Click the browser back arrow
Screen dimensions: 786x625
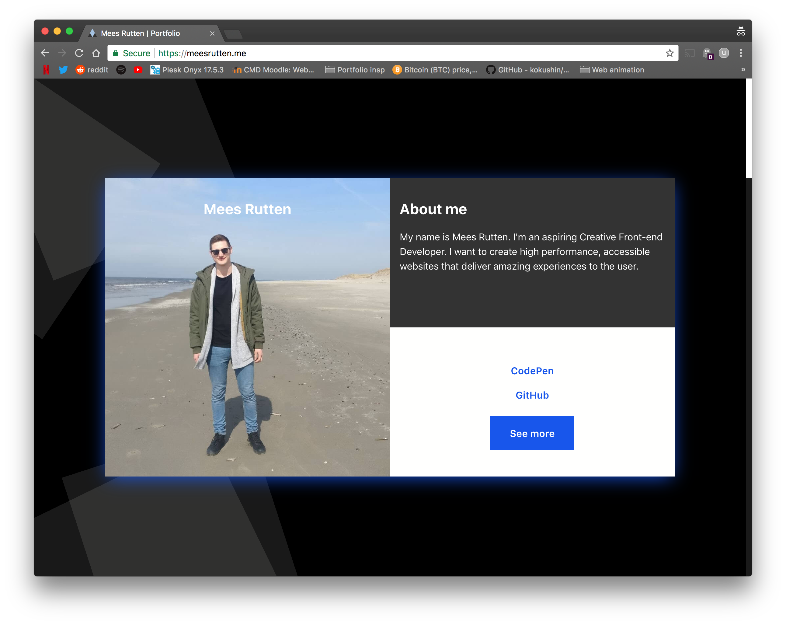tap(45, 53)
